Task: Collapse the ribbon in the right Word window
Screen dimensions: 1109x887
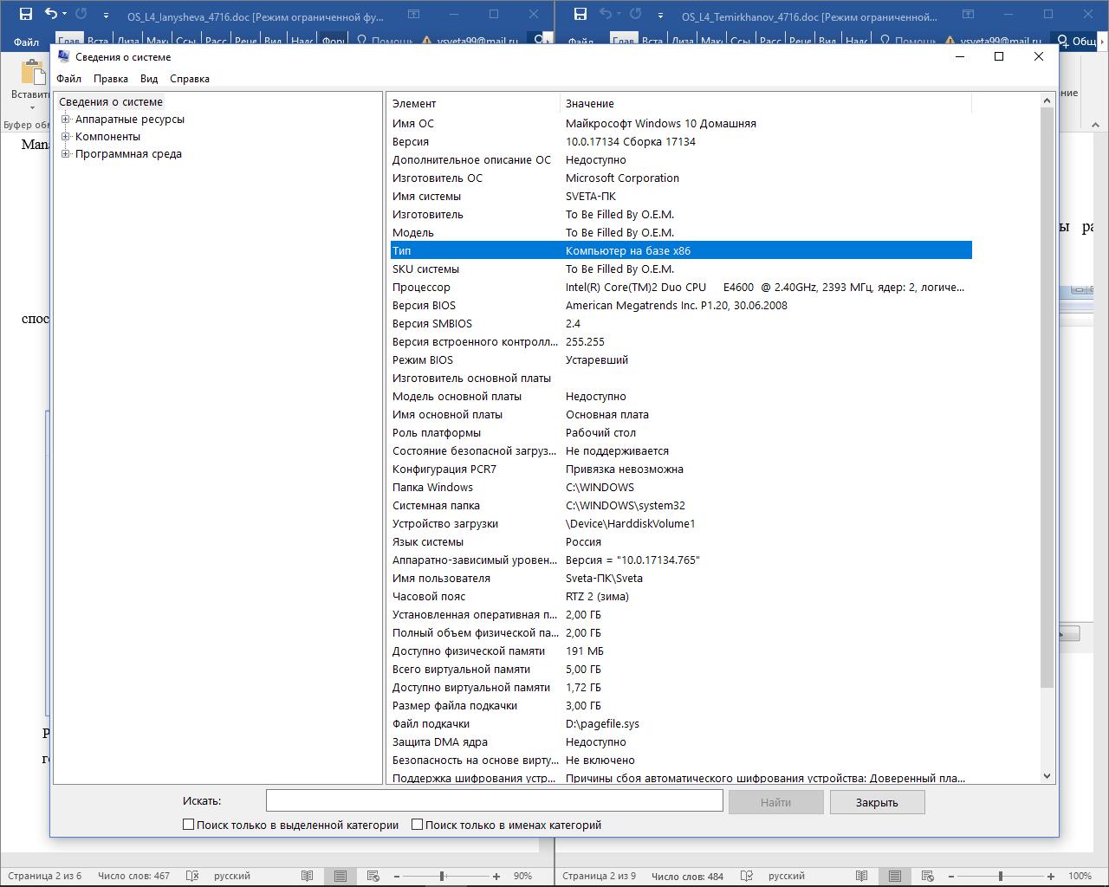Action: pyautogui.click(x=1095, y=125)
